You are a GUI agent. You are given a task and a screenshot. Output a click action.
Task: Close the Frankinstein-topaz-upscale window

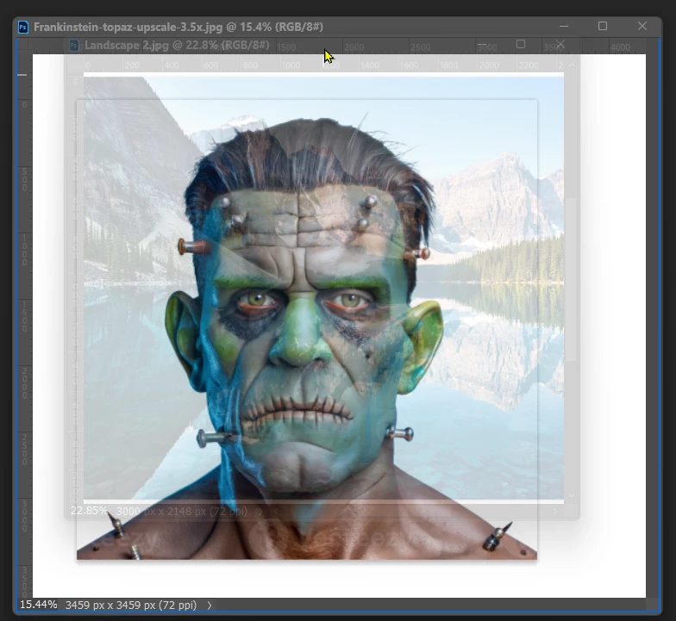pyautogui.click(x=642, y=26)
